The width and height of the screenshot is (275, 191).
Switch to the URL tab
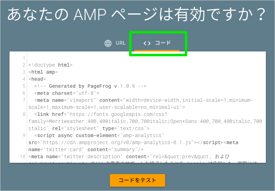click(115, 43)
